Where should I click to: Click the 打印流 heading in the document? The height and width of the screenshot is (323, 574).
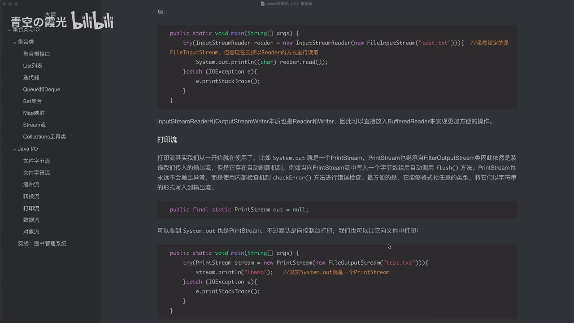[x=167, y=140]
